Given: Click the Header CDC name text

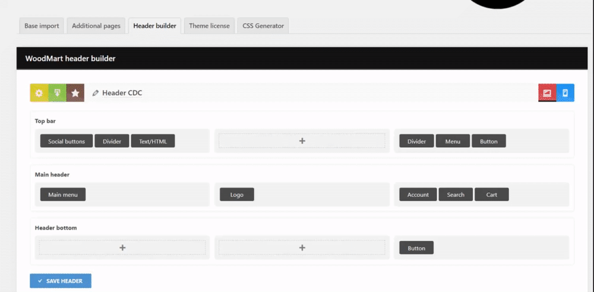Looking at the screenshot, I should point(122,93).
